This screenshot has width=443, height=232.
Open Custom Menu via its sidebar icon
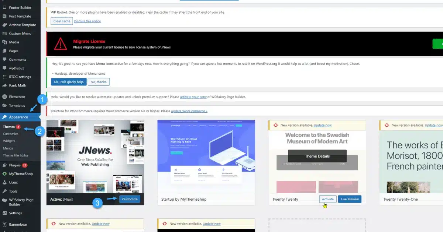pyautogui.click(x=4, y=34)
